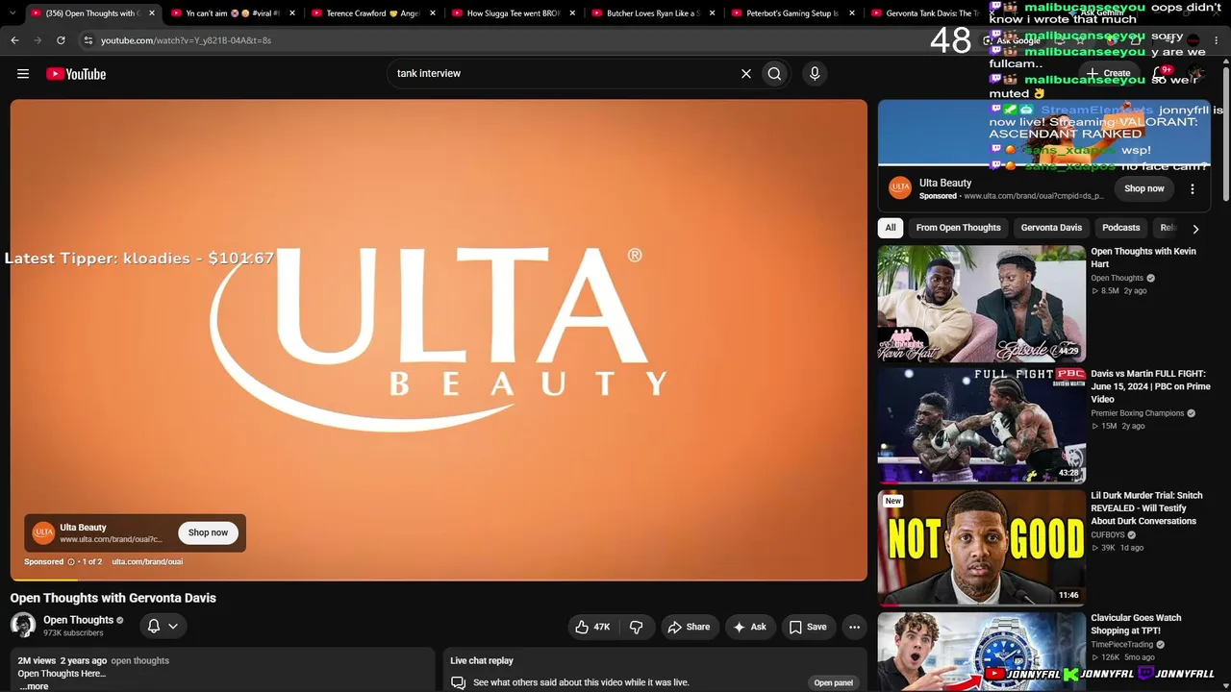Viewport: 1231px width, 692px height.
Task: Filter by 'Podcasts' chip
Action: tap(1121, 228)
